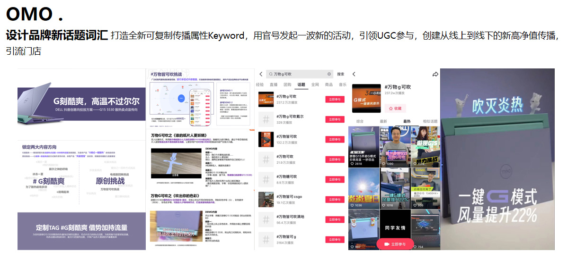This screenshot has height=260, width=567.
Task: Click 立即参与 for #万物糖可吹
Action: (x=335, y=179)
